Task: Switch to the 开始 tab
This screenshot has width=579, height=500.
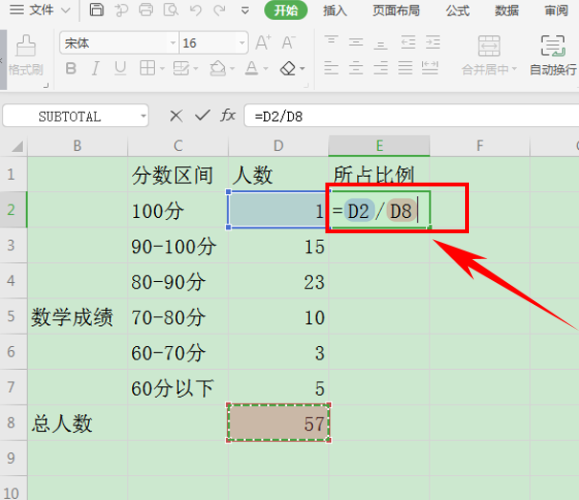Action: click(286, 11)
